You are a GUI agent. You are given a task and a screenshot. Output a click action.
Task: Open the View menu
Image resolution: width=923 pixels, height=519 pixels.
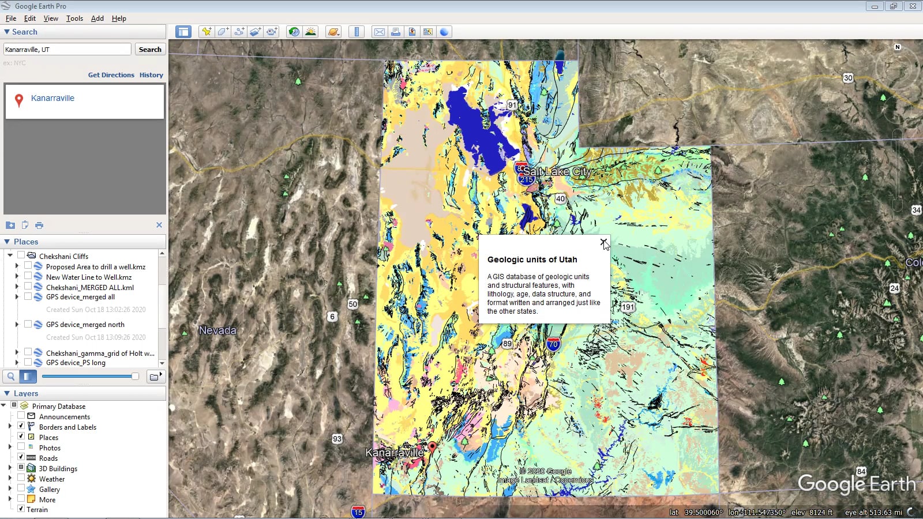tap(51, 18)
